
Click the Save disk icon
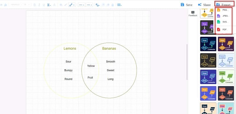pyautogui.click(x=182, y=4)
